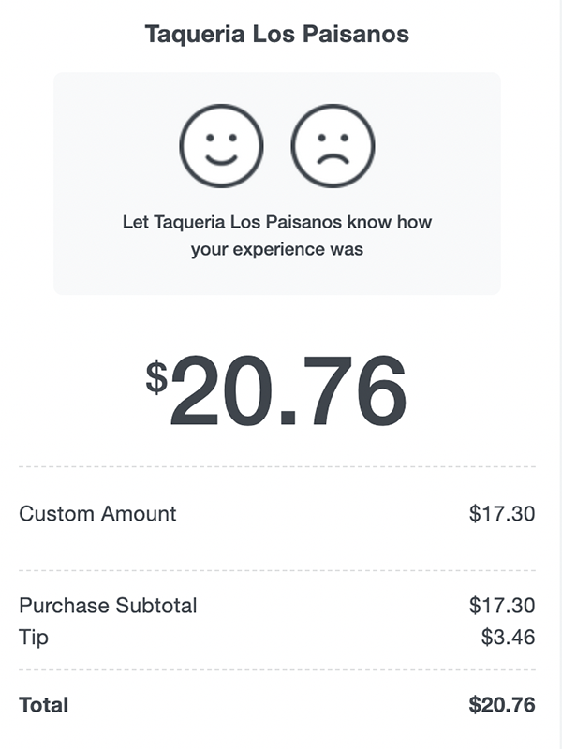
Task: Select the Custom Amount label
Action: pos(97,513)
